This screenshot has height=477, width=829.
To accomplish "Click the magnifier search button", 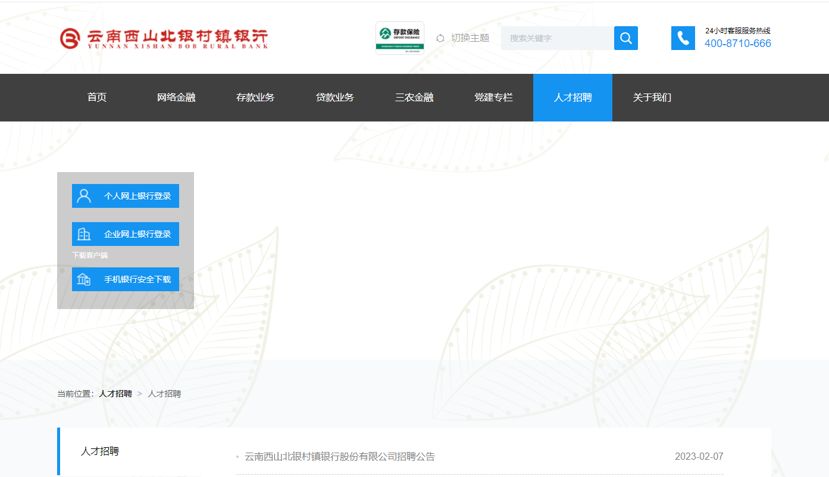I will (625, 38).
